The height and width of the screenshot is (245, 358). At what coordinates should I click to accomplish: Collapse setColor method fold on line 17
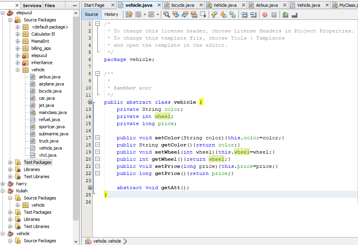pos(97,138)
